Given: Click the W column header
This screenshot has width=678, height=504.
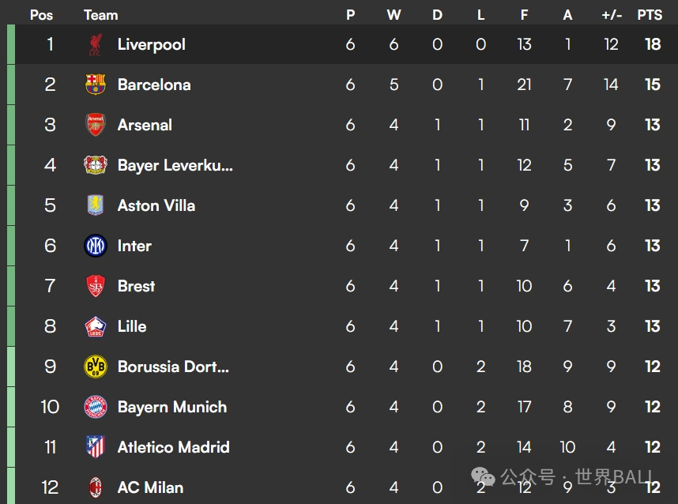Looking at the screenshot, I should click(x=394, y=15).
